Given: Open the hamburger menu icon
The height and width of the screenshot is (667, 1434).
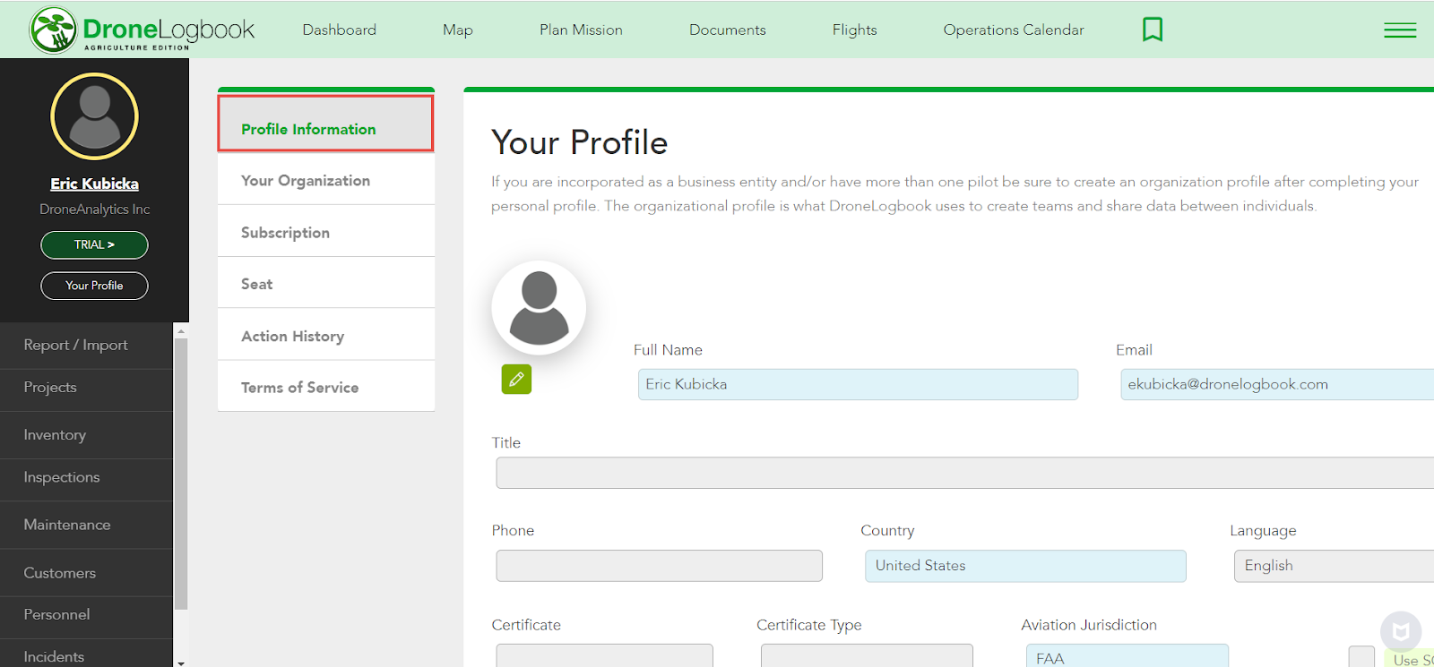Looking at the screenshot, I should (x=1400, y=30).
